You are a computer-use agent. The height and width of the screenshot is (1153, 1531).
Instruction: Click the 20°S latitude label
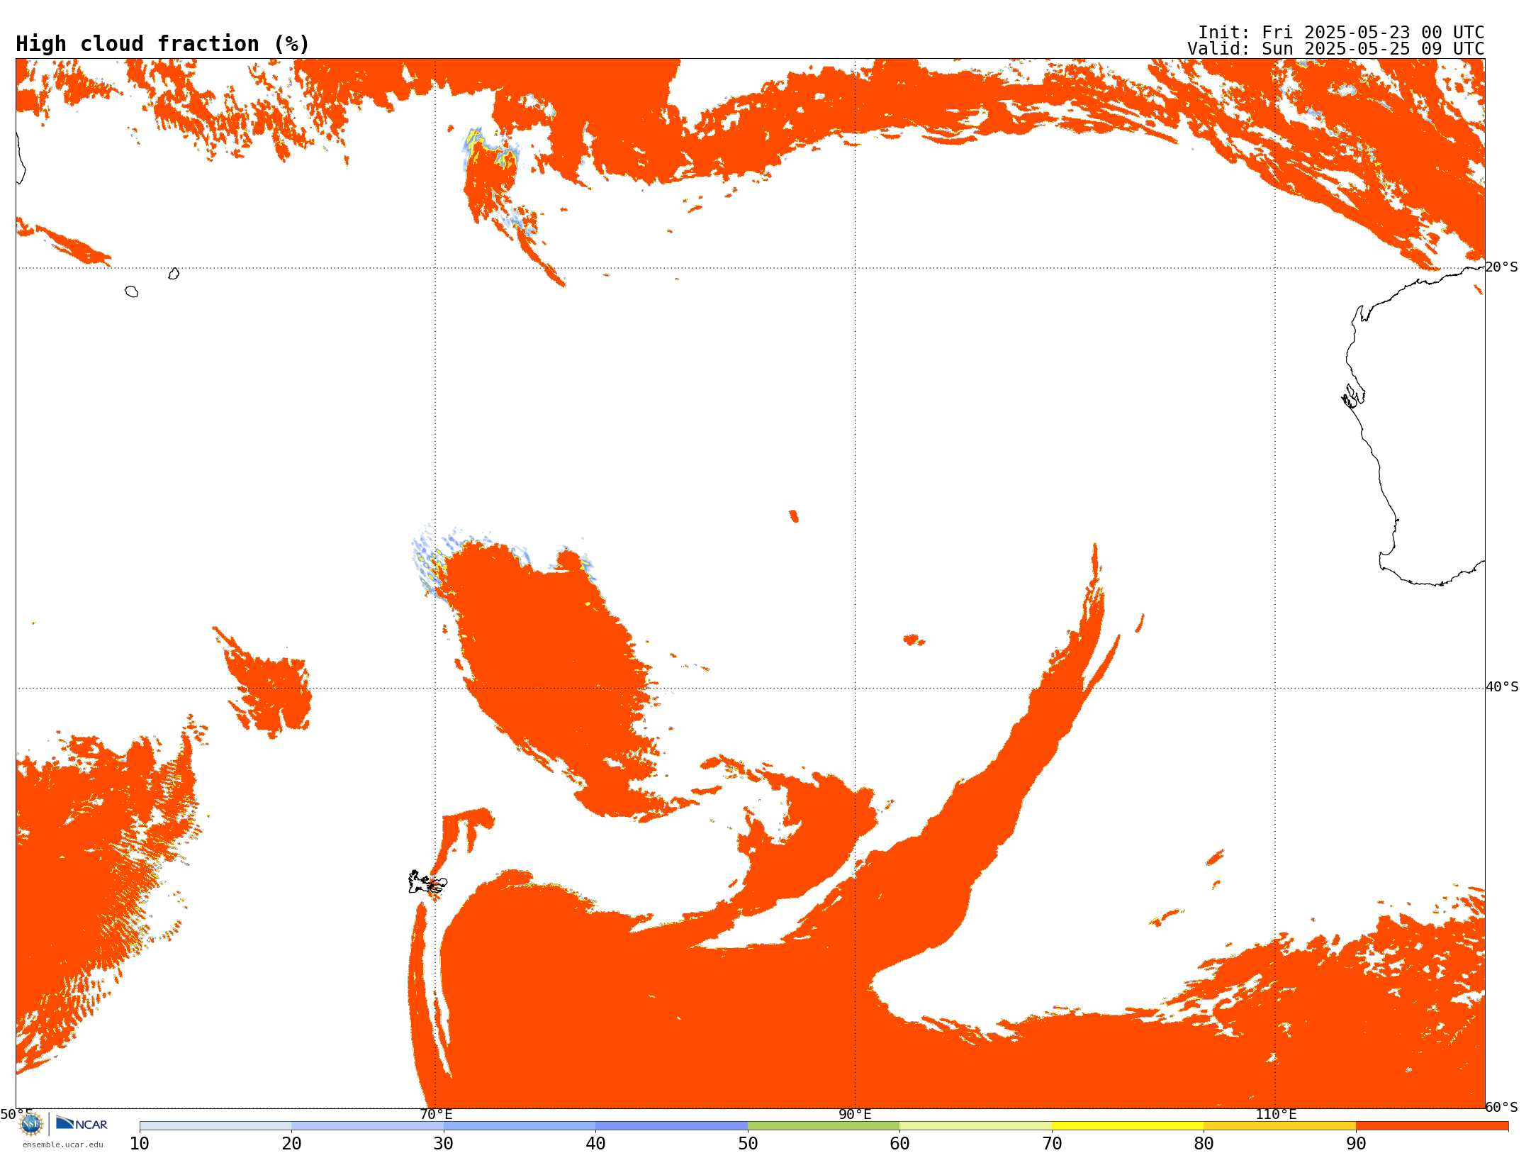tap(1501, 267)
